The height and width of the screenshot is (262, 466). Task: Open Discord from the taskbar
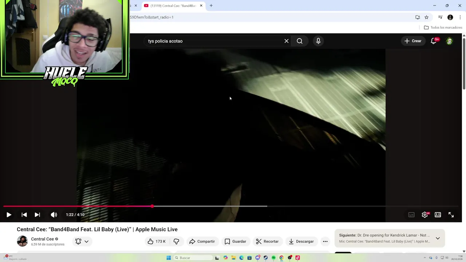(257, 258)
